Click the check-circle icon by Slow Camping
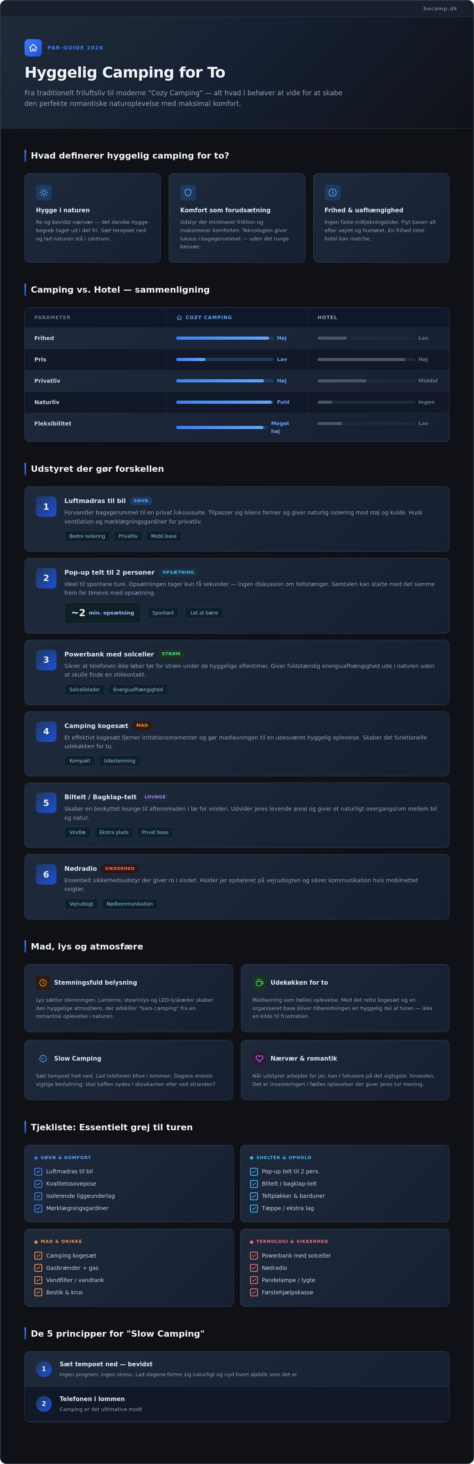 (43, 1058)
